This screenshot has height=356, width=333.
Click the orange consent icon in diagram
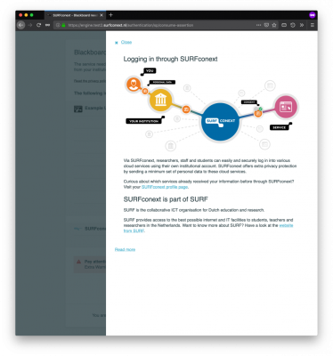coord(258,113)
